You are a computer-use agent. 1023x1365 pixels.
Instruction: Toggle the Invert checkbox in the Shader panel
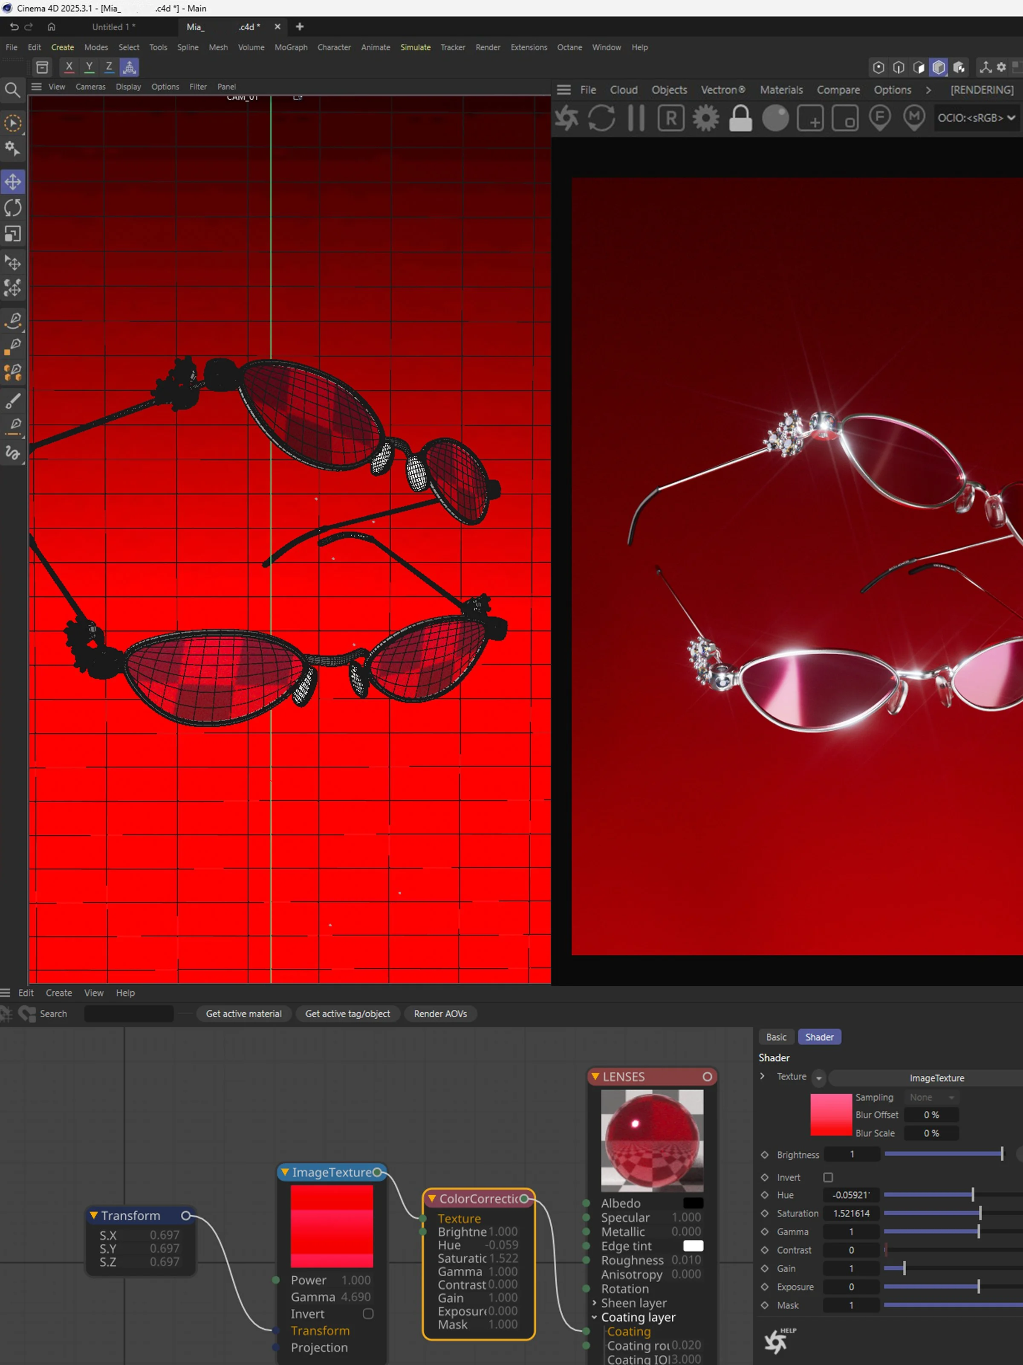tap(828, 1177)
